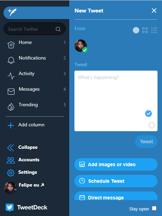Viewport: 162px width, 216px height.
Task: Click Schedule Tweet
Action: [x=116, y=181]
